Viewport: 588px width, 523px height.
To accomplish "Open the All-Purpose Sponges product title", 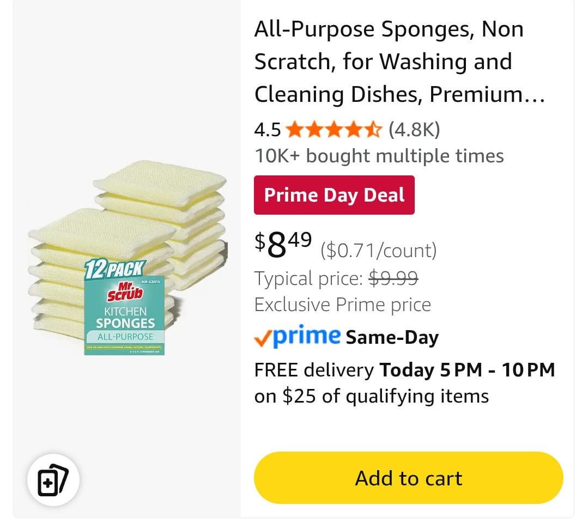I will click(x=399, y=62).
